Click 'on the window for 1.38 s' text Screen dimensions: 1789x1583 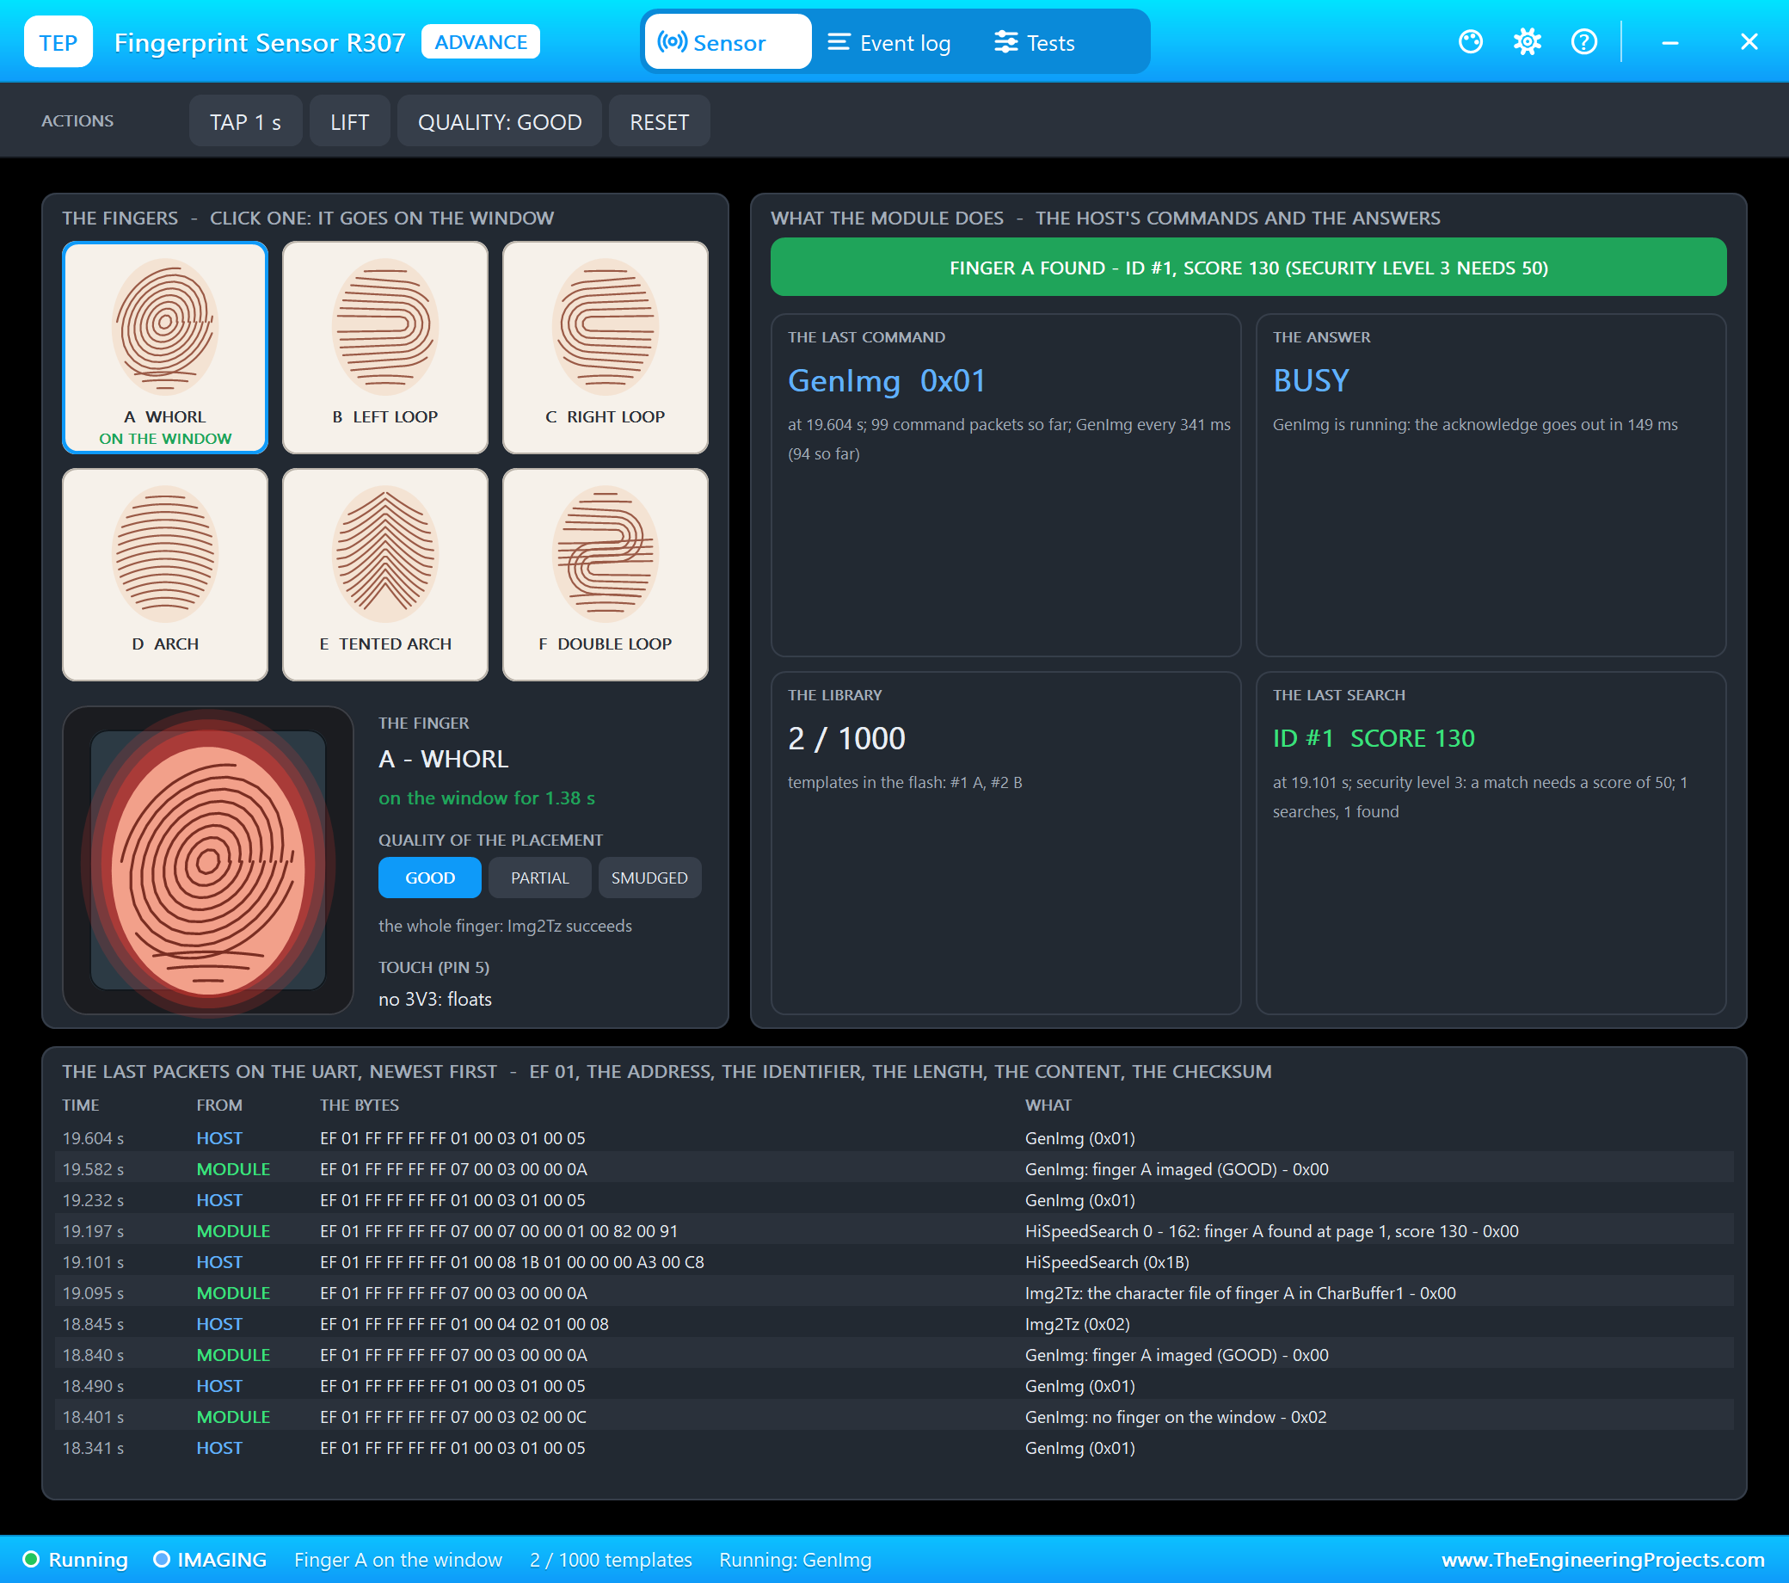coord(487,798)
